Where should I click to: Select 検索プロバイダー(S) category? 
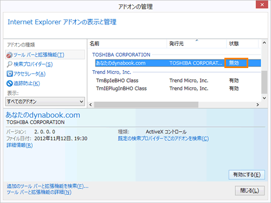point(33,64)
